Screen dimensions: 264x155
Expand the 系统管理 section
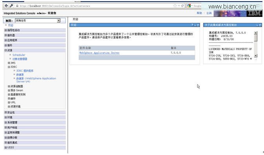click(6, 122)
